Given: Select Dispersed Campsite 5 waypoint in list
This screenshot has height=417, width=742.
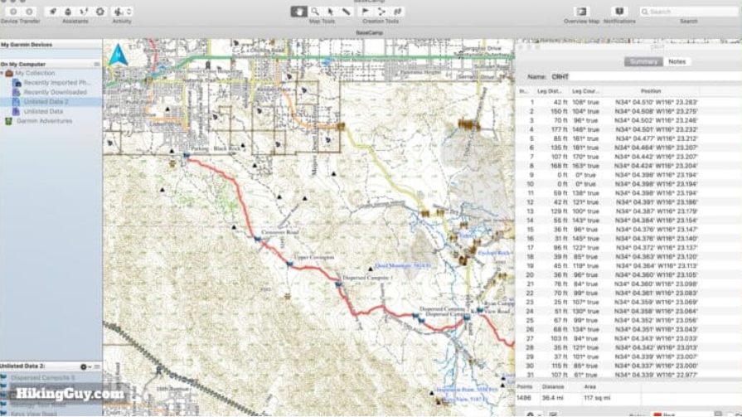Looking at the screenshot, I should (x=42, y=378).
